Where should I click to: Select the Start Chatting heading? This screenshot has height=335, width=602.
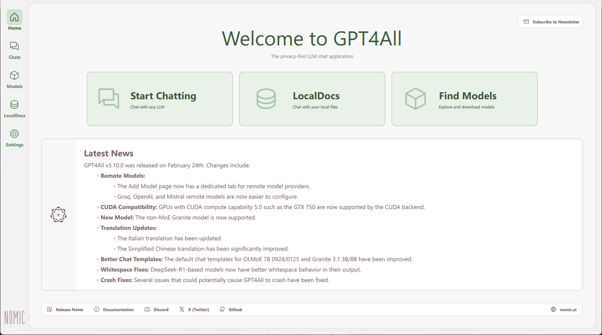(x=163, y=96)
